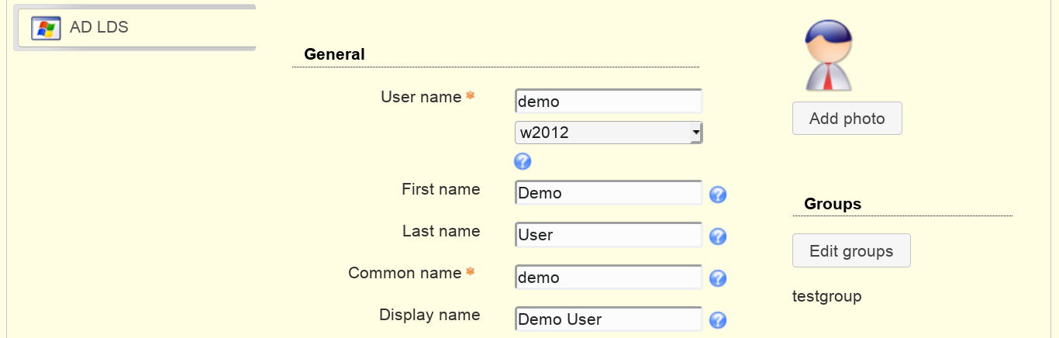This screenshot has height=338, width=1059.
Task: Place cursor in the Display name field
Action: pyautogui.click(x=609, y=319)
